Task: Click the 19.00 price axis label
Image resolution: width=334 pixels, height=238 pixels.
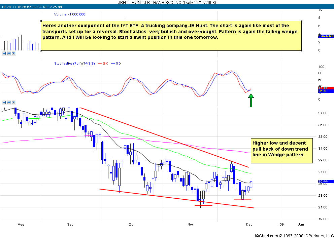Action: 323,219
